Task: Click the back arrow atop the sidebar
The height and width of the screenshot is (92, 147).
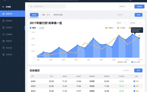Action: tap(3, 7)
